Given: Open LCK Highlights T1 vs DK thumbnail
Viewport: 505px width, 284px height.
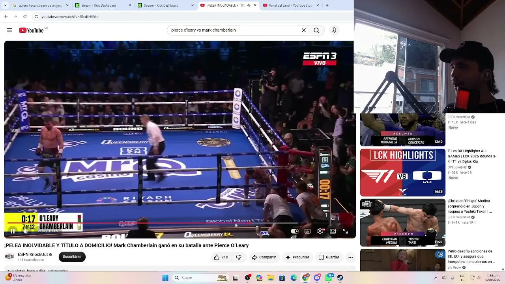Looking at the screenshot, I should [x=402, y=172].
